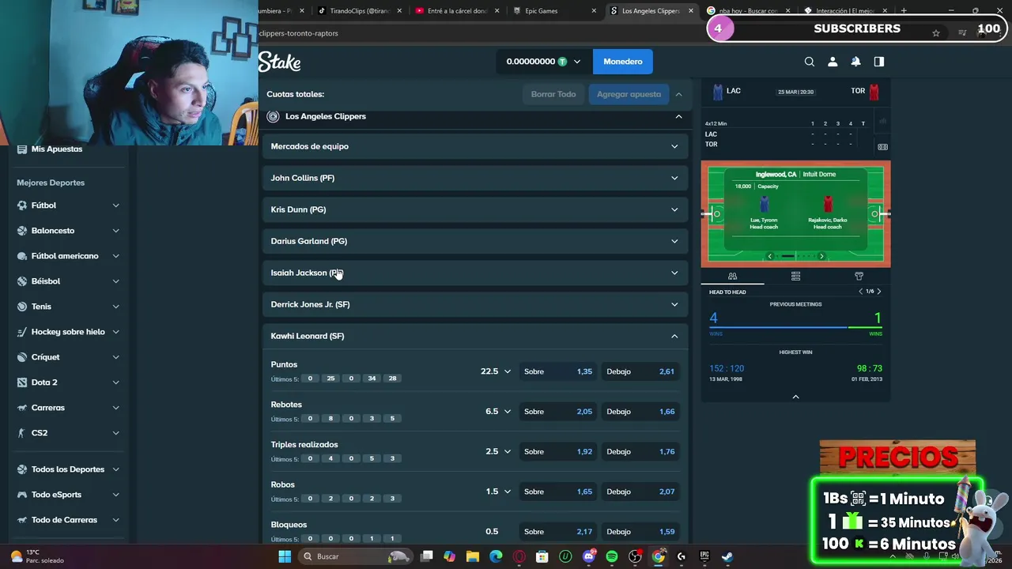Switch to head-to-head stats tab icon

coord(732,276)
